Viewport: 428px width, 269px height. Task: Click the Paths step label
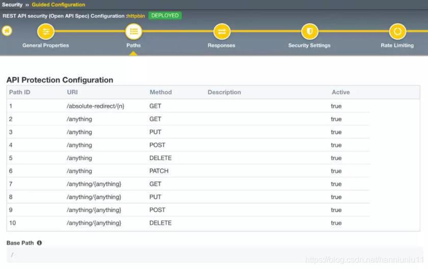(133, 45)
